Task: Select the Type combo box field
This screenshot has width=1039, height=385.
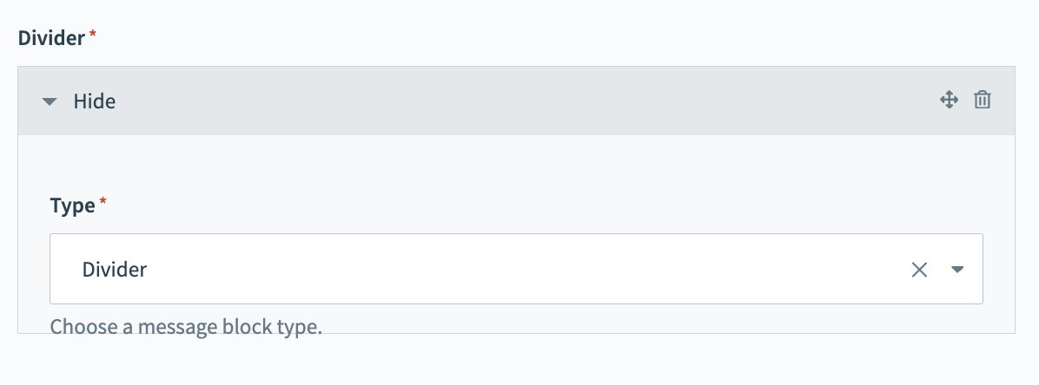Action: (516, 269)
